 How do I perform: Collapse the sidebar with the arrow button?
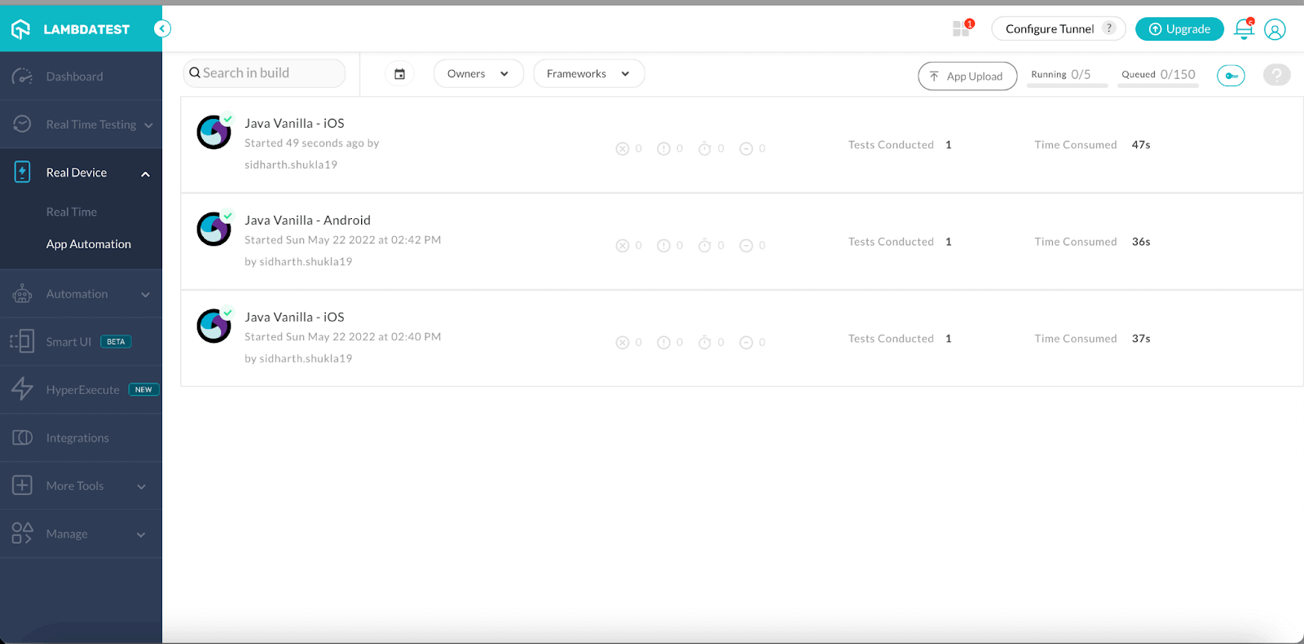[163, 29]
